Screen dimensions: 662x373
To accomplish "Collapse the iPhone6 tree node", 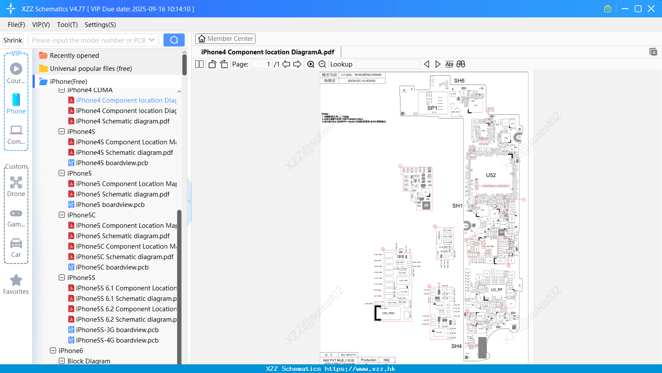I will [x=53, y=350].
